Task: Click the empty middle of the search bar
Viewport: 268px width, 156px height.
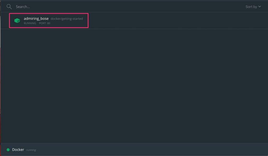Action: 131,7
